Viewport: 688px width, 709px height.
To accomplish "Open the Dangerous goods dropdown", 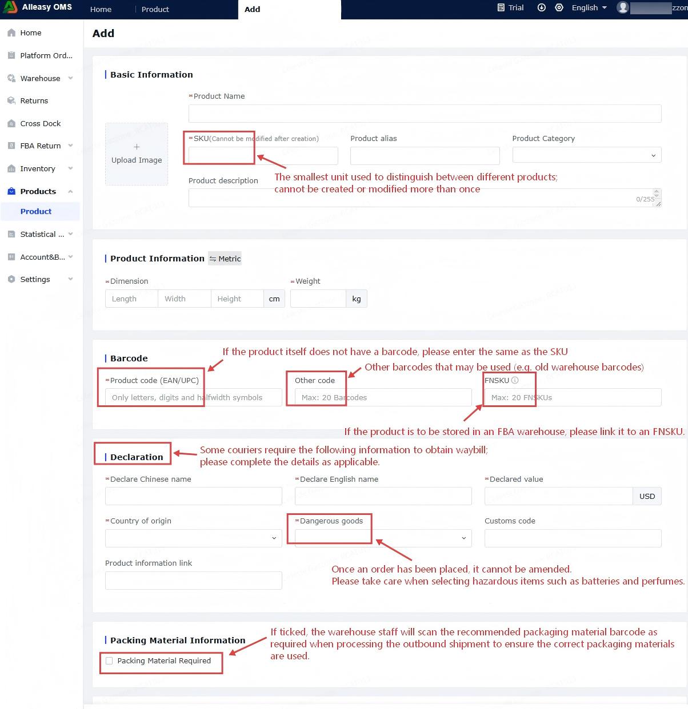I will [x=383, y=538].
